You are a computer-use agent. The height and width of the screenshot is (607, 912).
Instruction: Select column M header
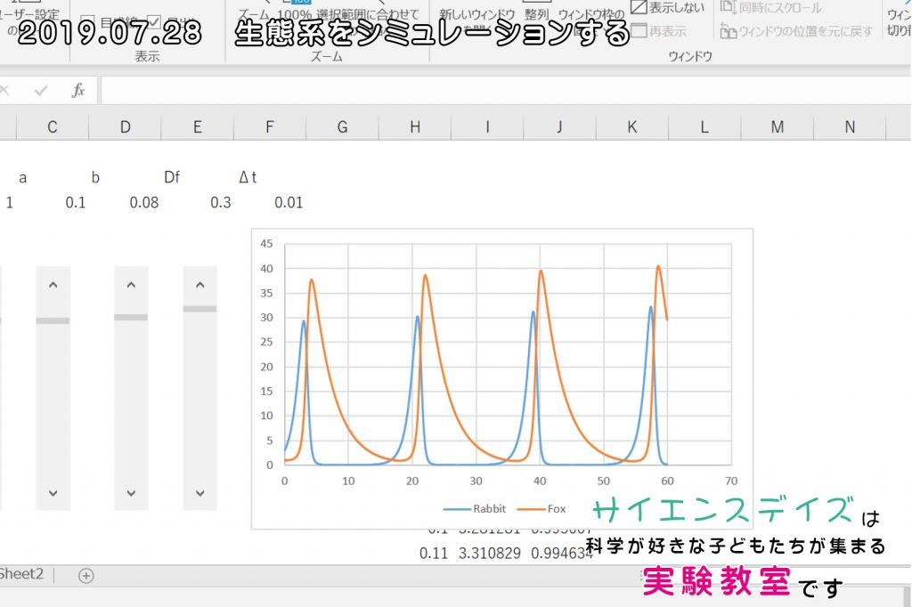coord(777,126)
